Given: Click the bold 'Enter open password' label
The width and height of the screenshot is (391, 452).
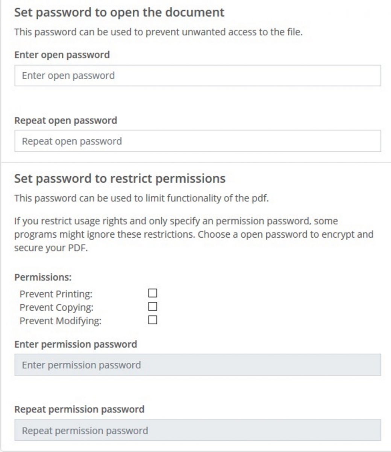Looking at the screenshot, I should (x=62, y=55).
